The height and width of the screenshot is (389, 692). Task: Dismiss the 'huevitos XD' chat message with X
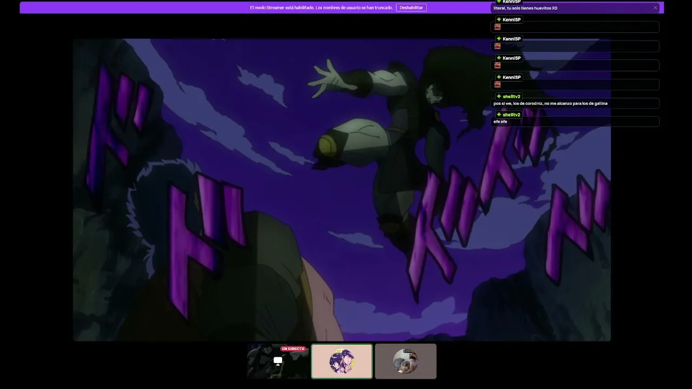tap(655, 8)
